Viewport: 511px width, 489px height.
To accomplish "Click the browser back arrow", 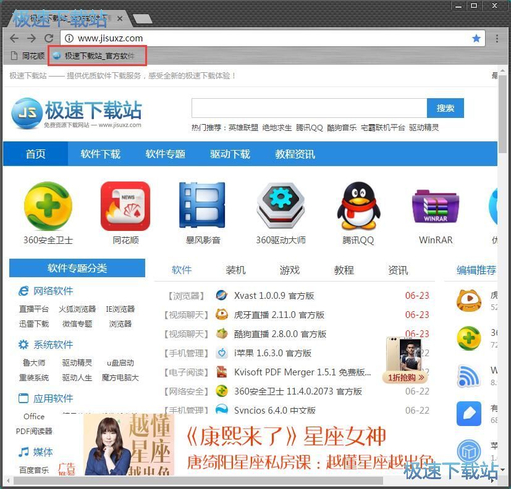I will click(x=14, y=38).
